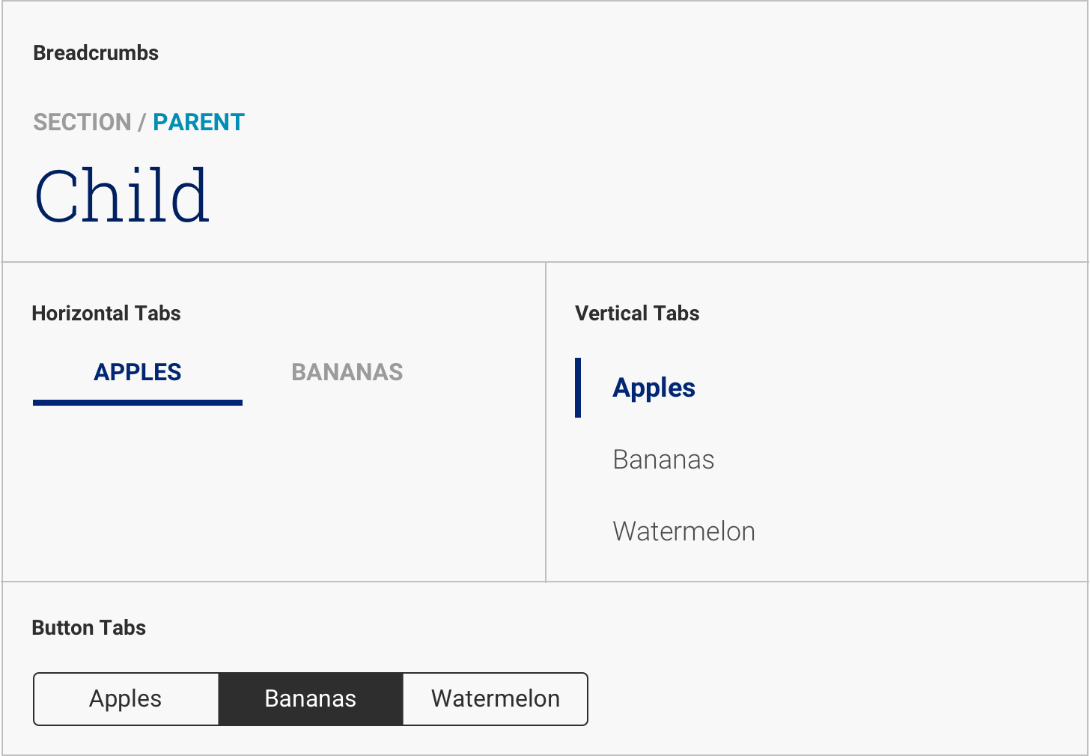Switch to the BANANAS horizontal tab

347,372
